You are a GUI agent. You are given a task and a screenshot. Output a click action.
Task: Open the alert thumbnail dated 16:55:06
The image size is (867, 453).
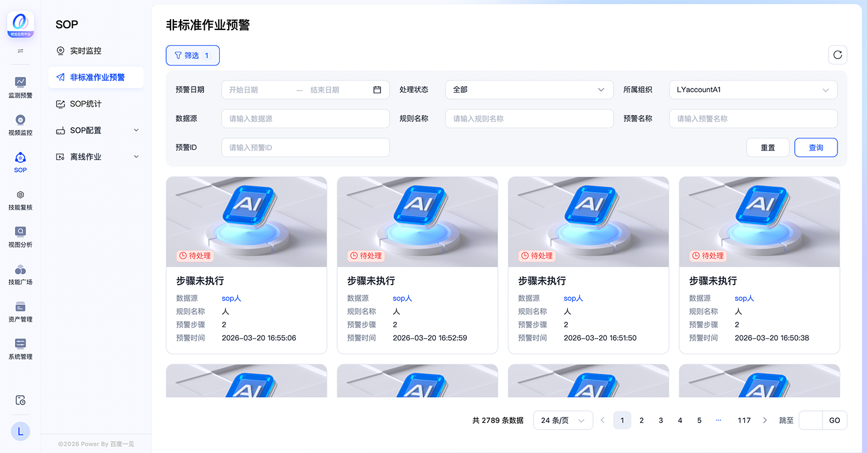247,222
